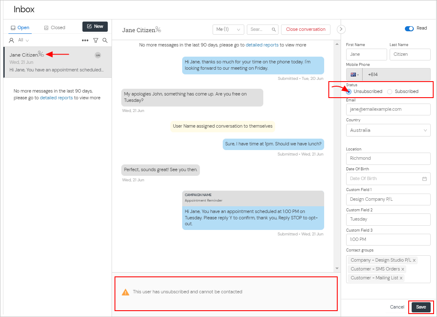Viewport: 437px width, 317px height.
Task: Select the Subscribed radio button
Action: point(390,91)
